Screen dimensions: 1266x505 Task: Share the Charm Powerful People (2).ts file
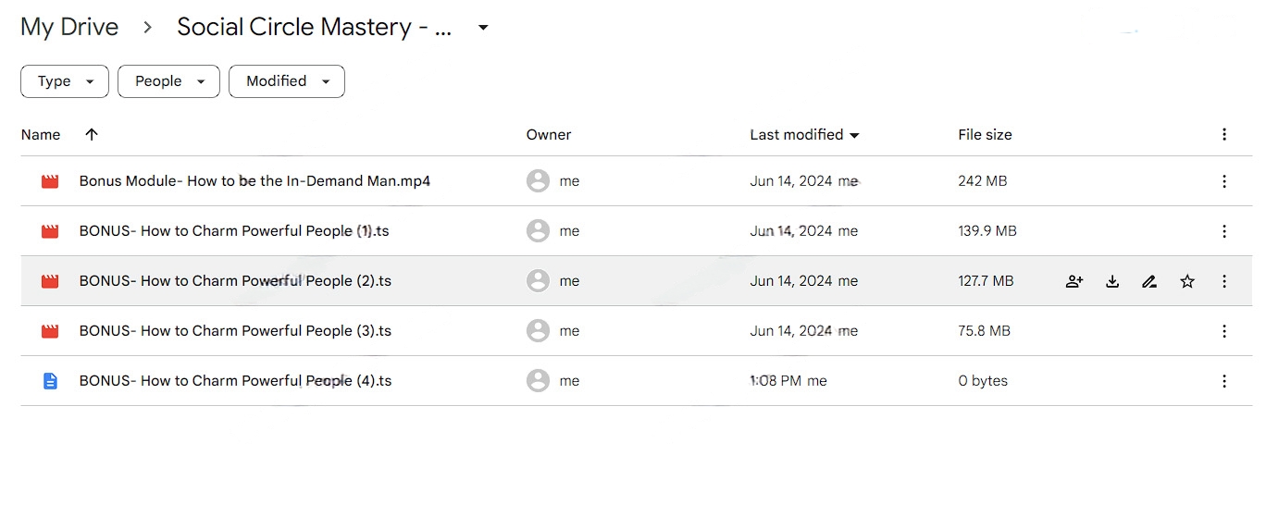pyautogui.click(x=1074, y=281)
